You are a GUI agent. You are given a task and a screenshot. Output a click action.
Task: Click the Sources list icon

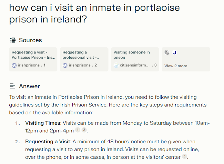coord(13,40)
